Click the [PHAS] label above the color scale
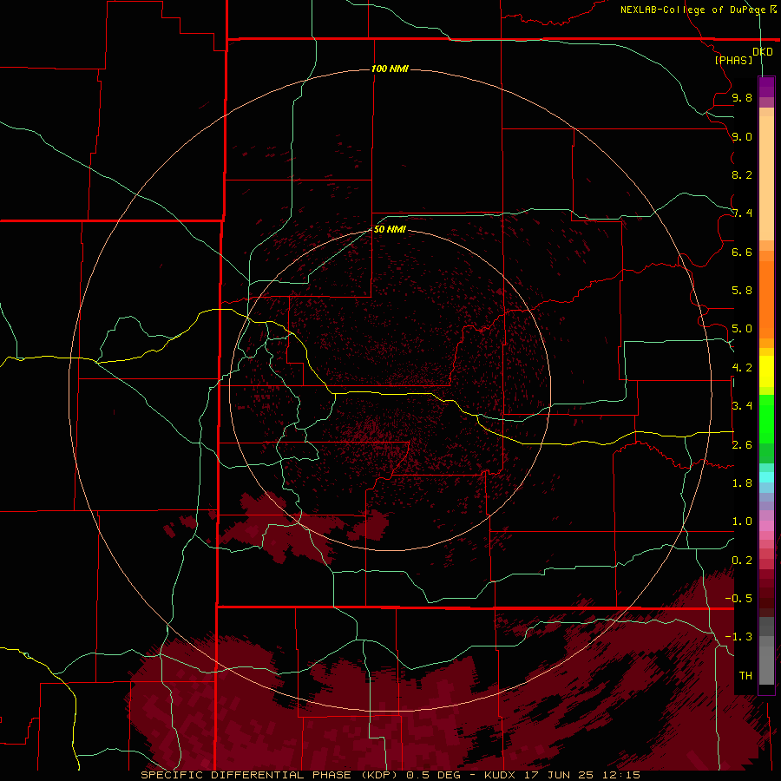This screenshot has width=781, height=781. [x=733, y=60]
